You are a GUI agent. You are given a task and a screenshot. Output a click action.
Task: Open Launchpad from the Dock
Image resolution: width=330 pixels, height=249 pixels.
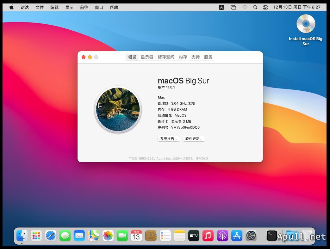36,235
